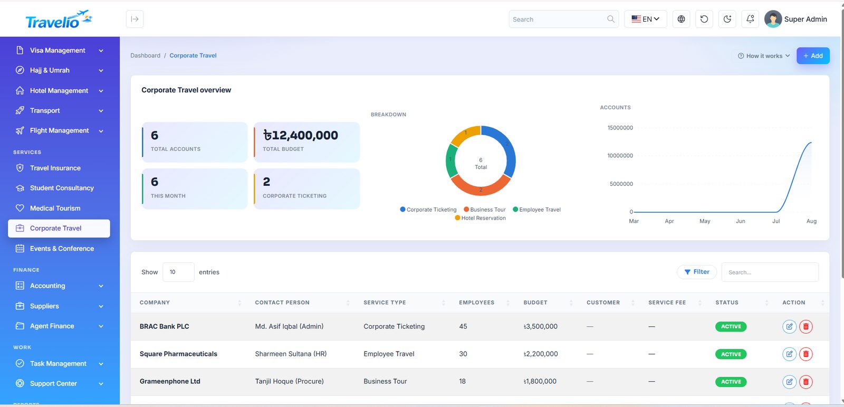
Task: Click the Flight Management plane icon
Action: (20, 130)
